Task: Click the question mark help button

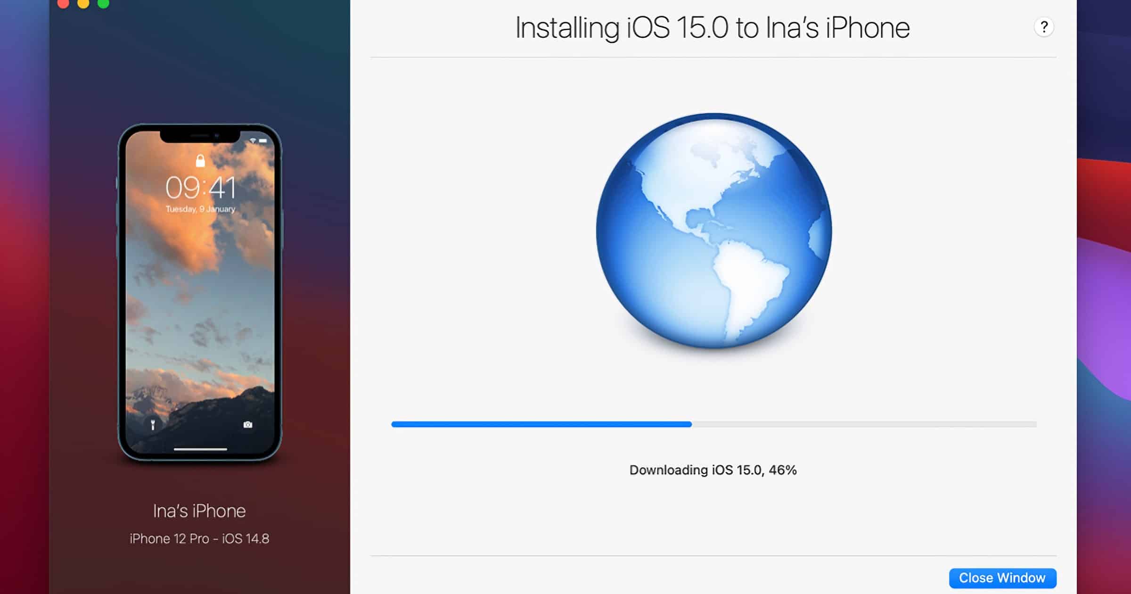Action: coord(1044,27)
